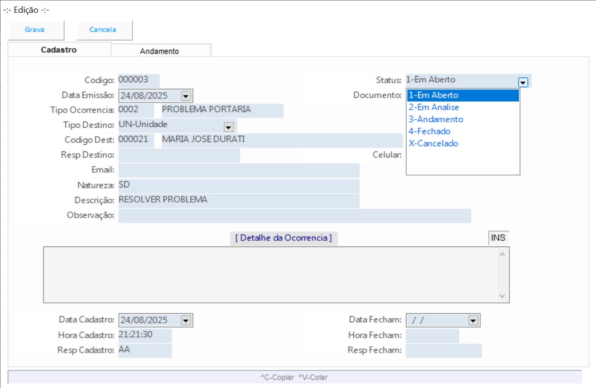
Task: Open the Data Cadastro date picker arrow
Action: [x=186, y=320]
